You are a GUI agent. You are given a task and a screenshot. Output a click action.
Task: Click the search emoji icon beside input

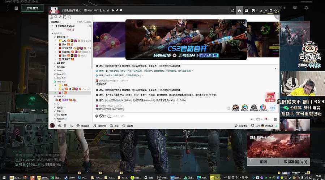109,116
